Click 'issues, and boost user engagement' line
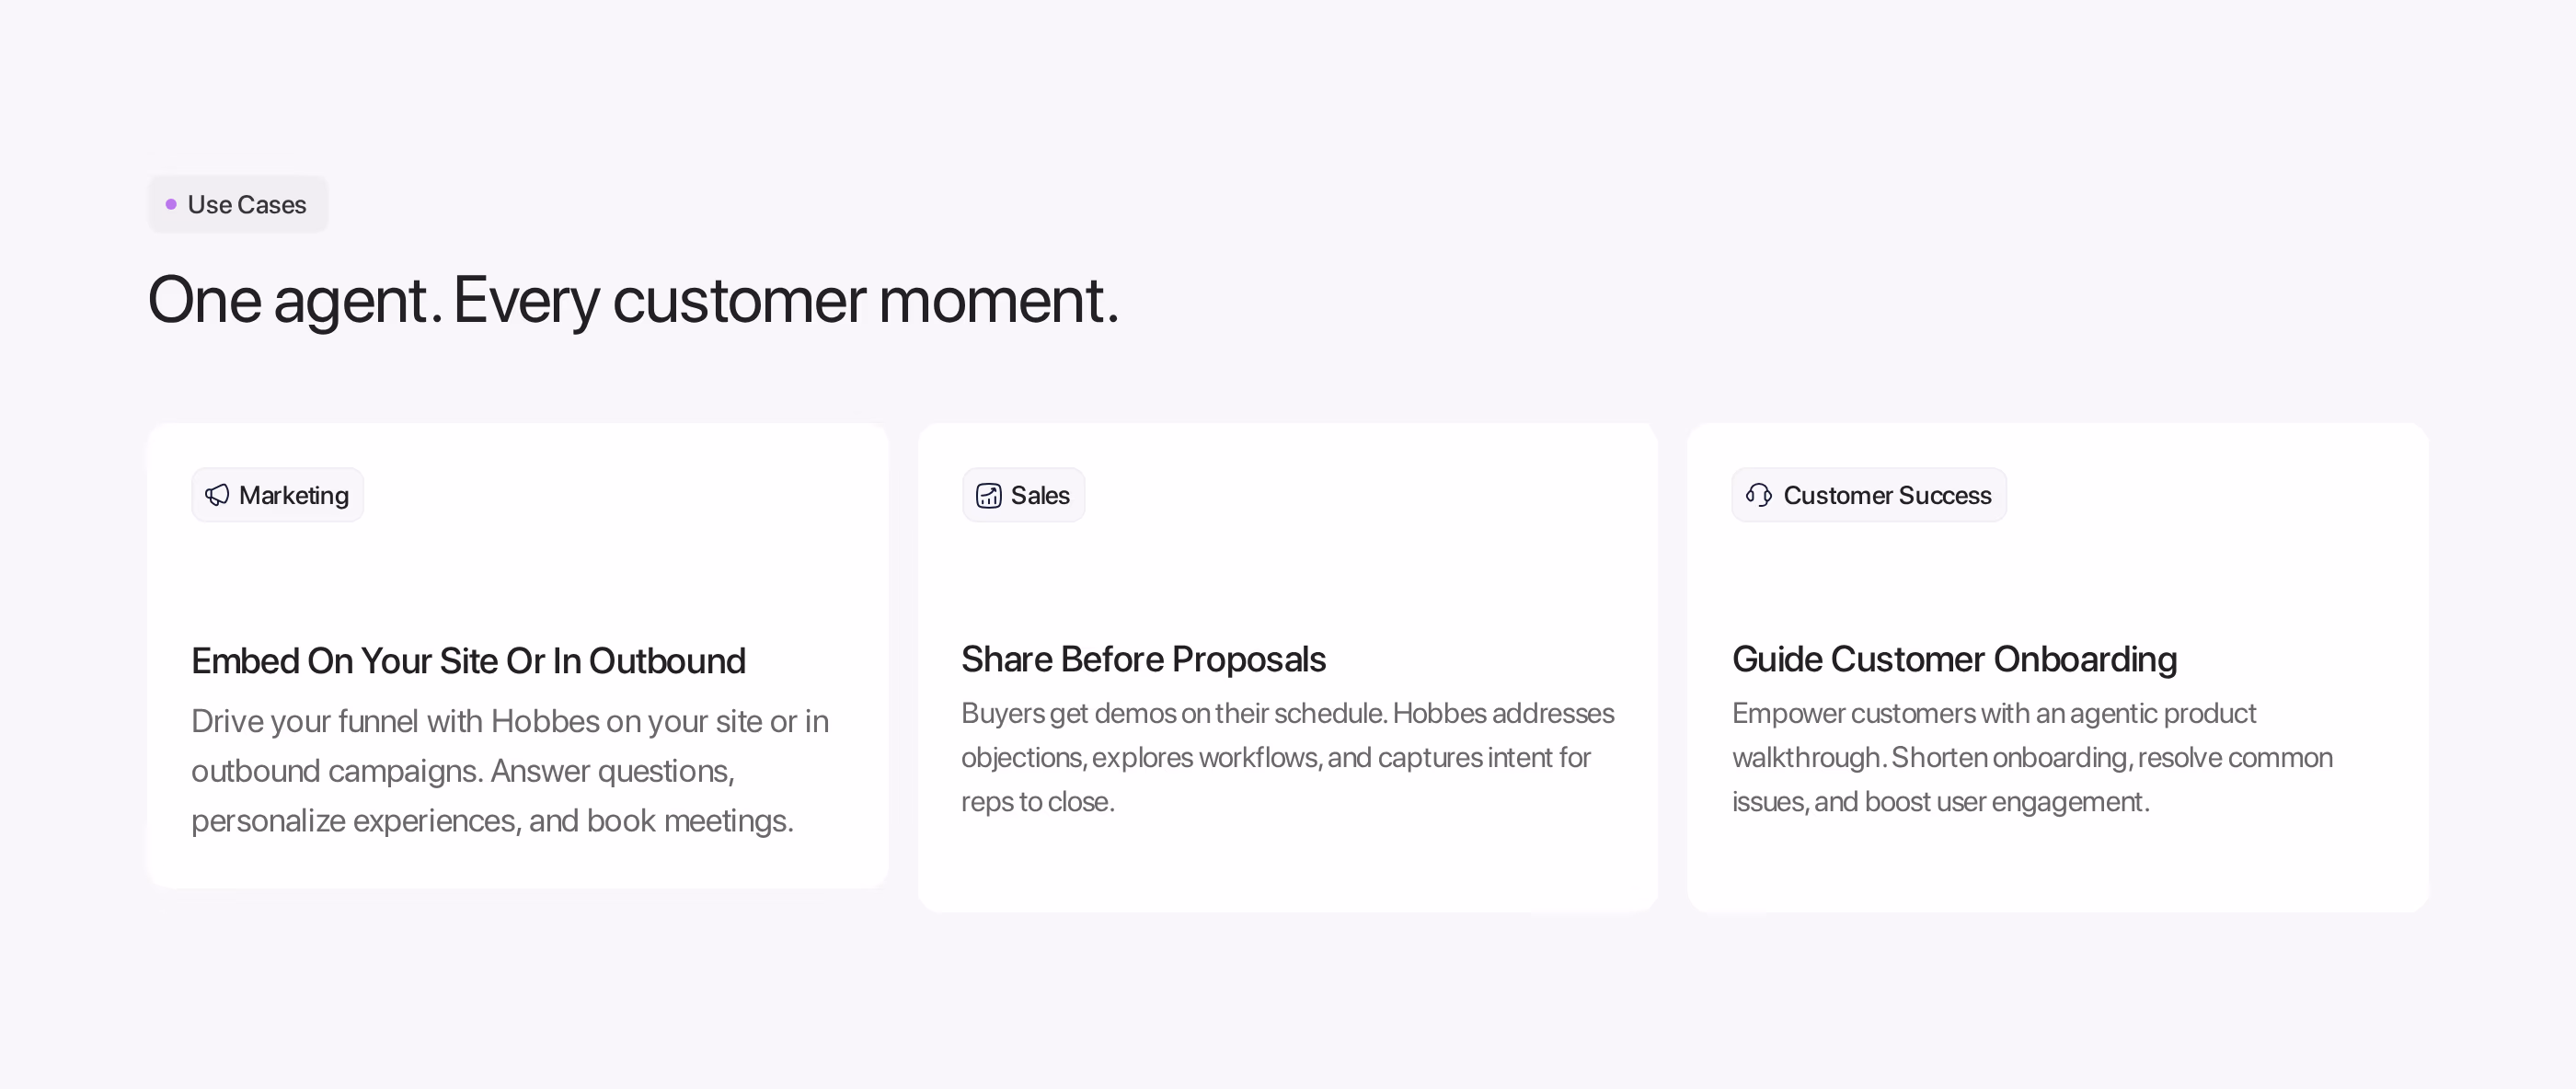Viewport: 2576px width, 1089px height. tap(1940, 802)
